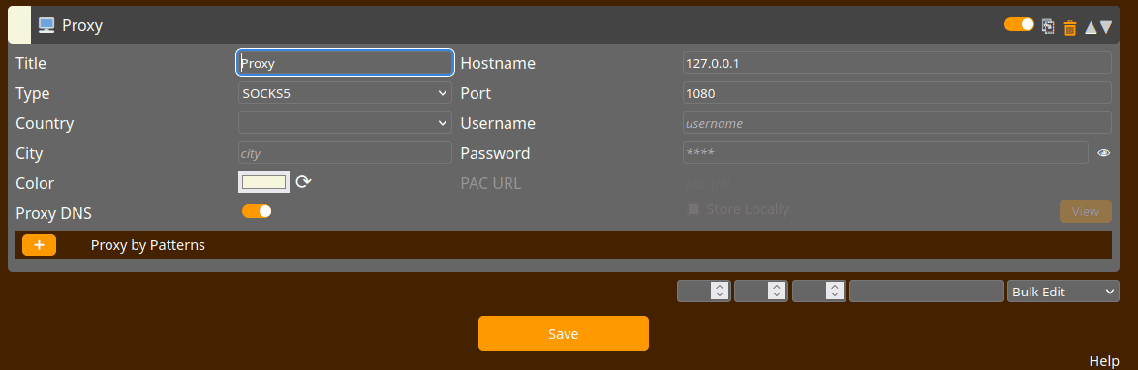The image size is (1138, 370).
Task: Delete the proxy with the trash icon
Action: [x=1070, y=27]
